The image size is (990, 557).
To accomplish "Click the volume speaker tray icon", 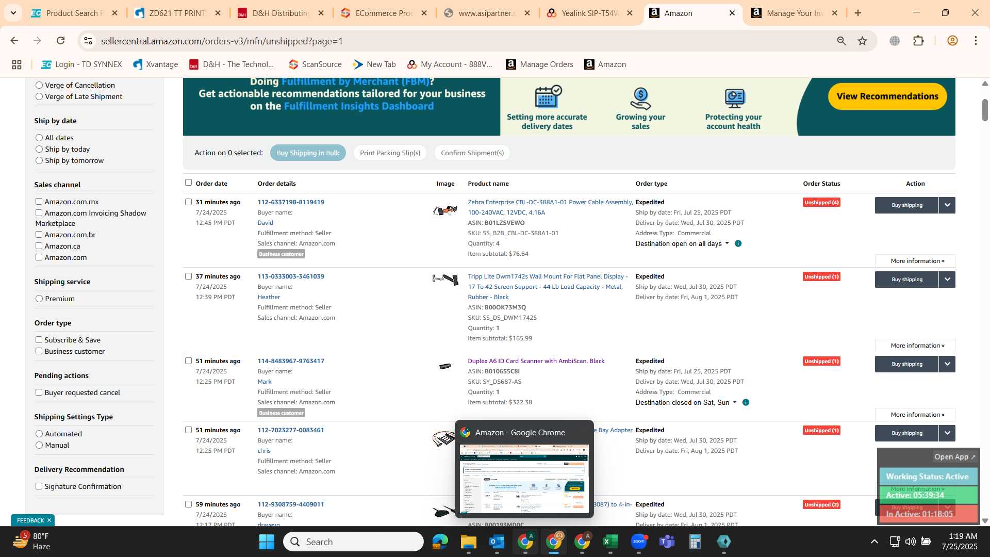I will click(x=910, y=542).
